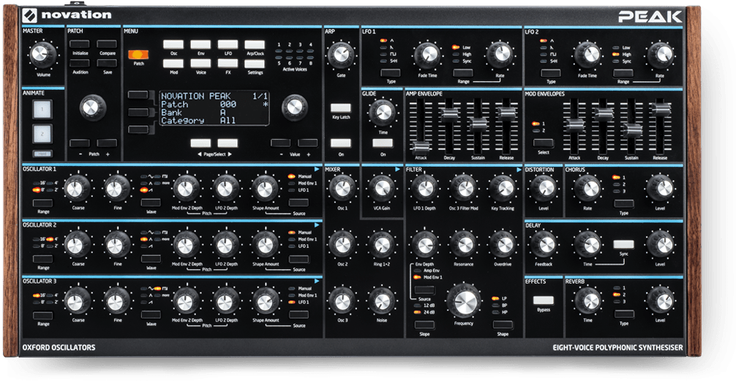Image resolution: width=736 pixels, height=381 pixels.
Task: Click the large filter Frequency knob
Action: tap(464, 301)
